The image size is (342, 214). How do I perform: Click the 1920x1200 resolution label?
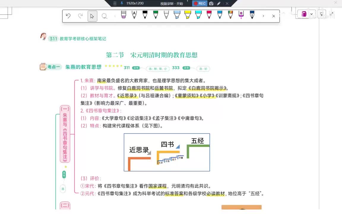pos(135,3)
